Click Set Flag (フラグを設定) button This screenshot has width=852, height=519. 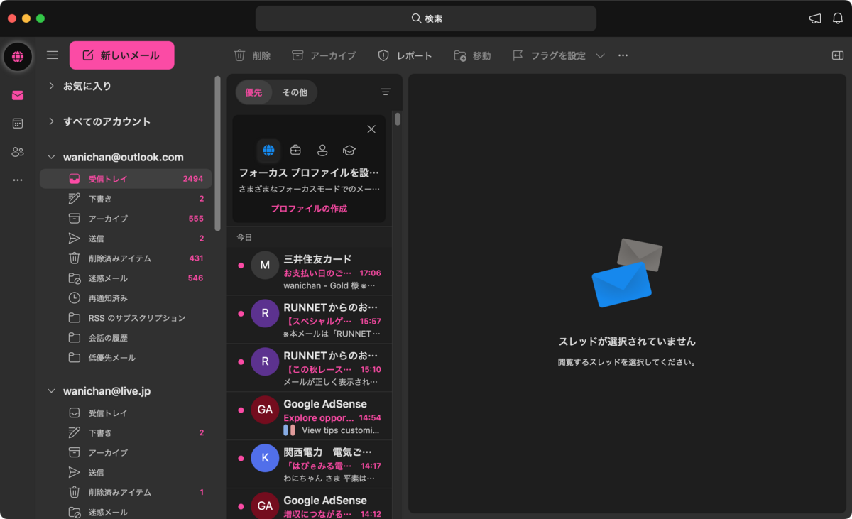click(x=549, y=55)
